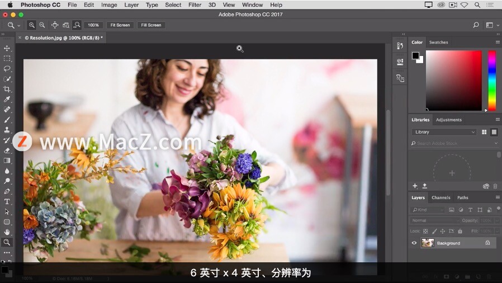Select the Blur tool
The height and width of the screenshot is (283, 502).
pos(7,171)
